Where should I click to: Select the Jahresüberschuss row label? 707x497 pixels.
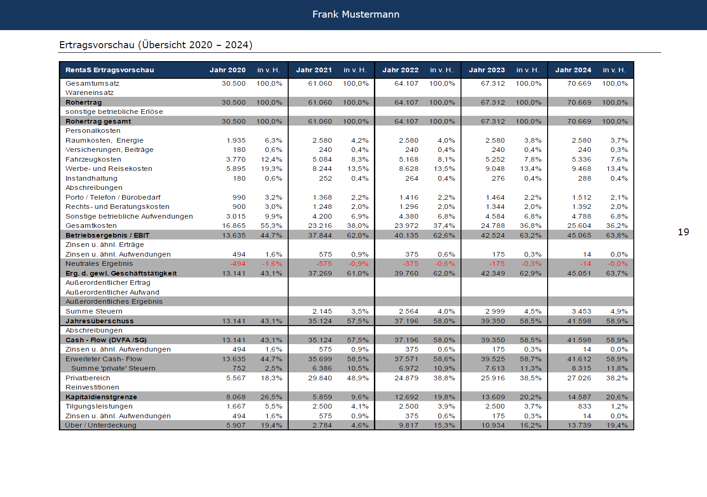pyautogui.click(x=100, y=321)
